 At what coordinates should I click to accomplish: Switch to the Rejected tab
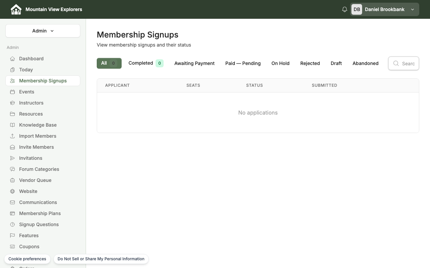coord(310,63)
